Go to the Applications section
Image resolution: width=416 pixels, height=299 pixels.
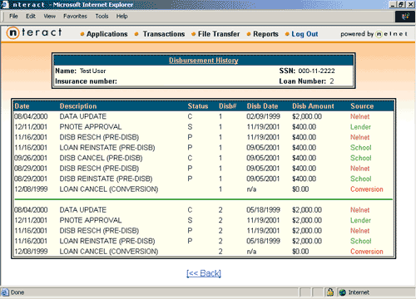click(107, 34)
